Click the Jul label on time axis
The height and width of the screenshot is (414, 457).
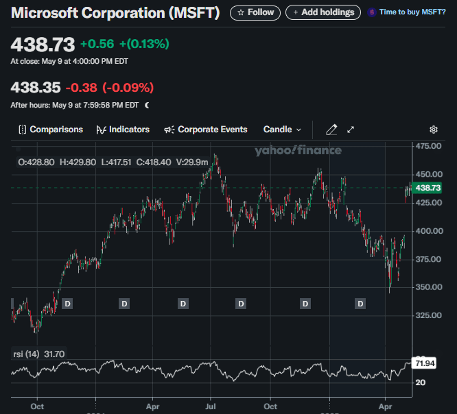click(x=211, y=406)
